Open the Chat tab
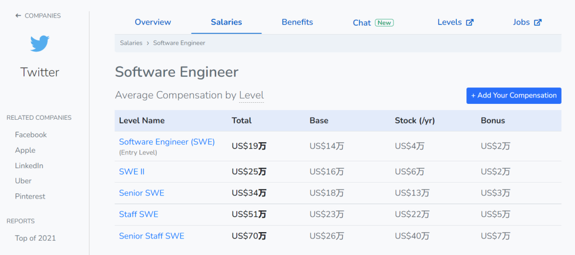This screenshot has height=255, width=575. [x=362, y=23]
